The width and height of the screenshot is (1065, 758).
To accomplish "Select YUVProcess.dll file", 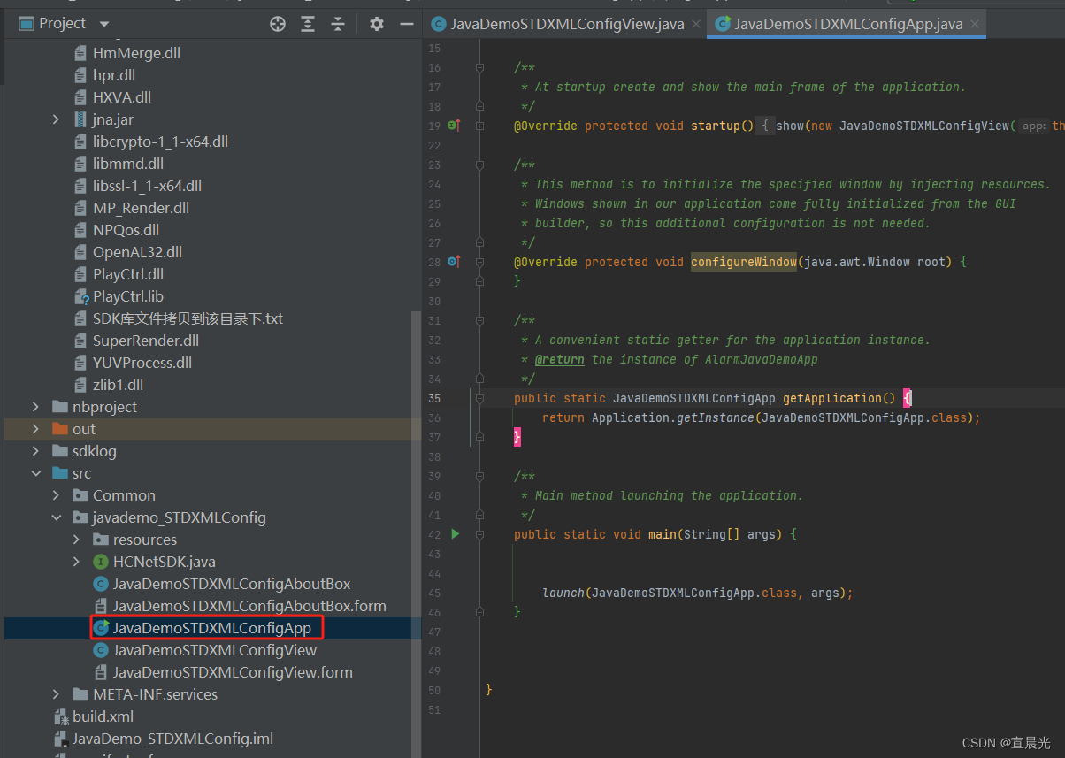I will point(142,363).
